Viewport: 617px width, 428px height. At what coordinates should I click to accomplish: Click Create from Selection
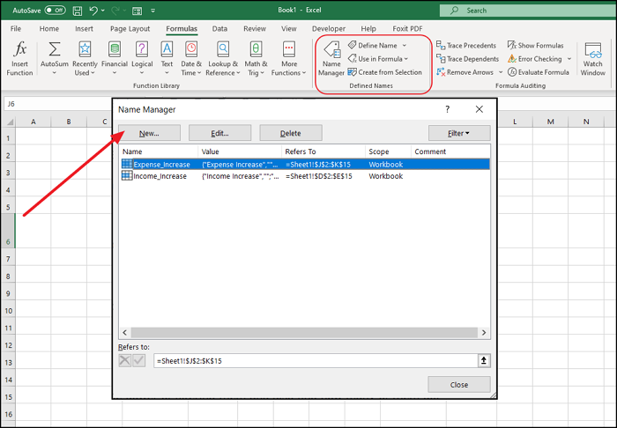[385, 72]
